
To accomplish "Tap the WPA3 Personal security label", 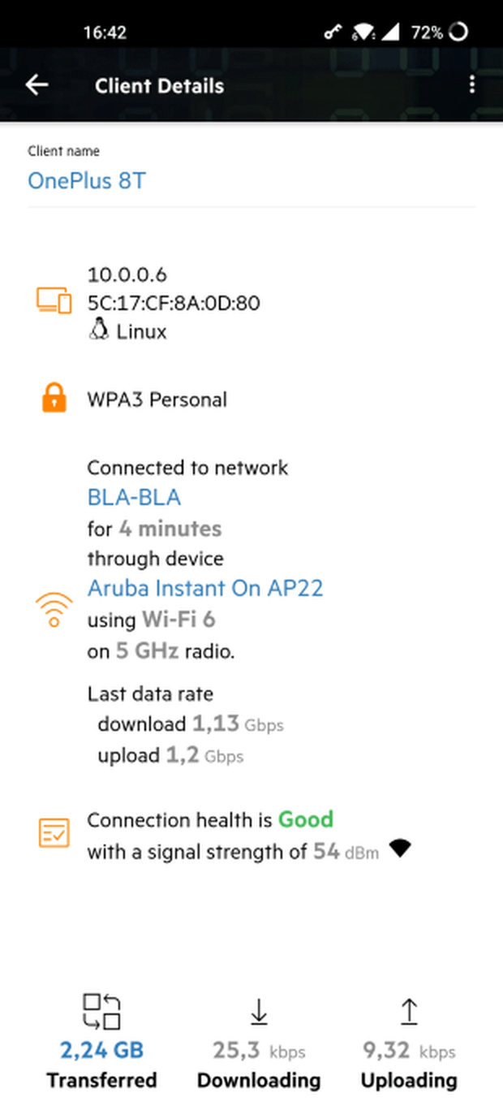I will tap(157, 400).
